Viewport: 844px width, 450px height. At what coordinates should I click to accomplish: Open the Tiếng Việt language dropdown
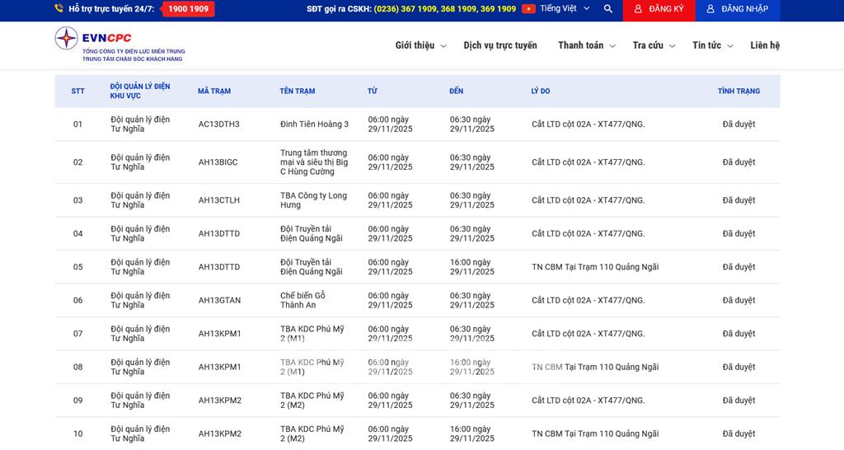click(x=565, y=9)
